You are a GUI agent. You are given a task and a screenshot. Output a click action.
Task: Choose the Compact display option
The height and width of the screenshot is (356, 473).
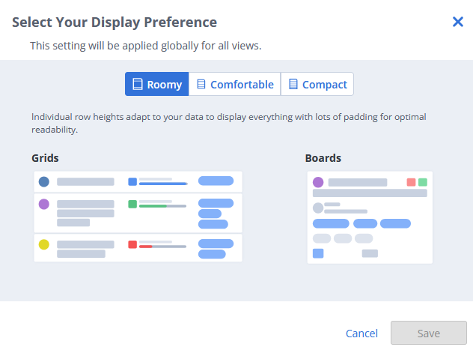coord(317,84)
